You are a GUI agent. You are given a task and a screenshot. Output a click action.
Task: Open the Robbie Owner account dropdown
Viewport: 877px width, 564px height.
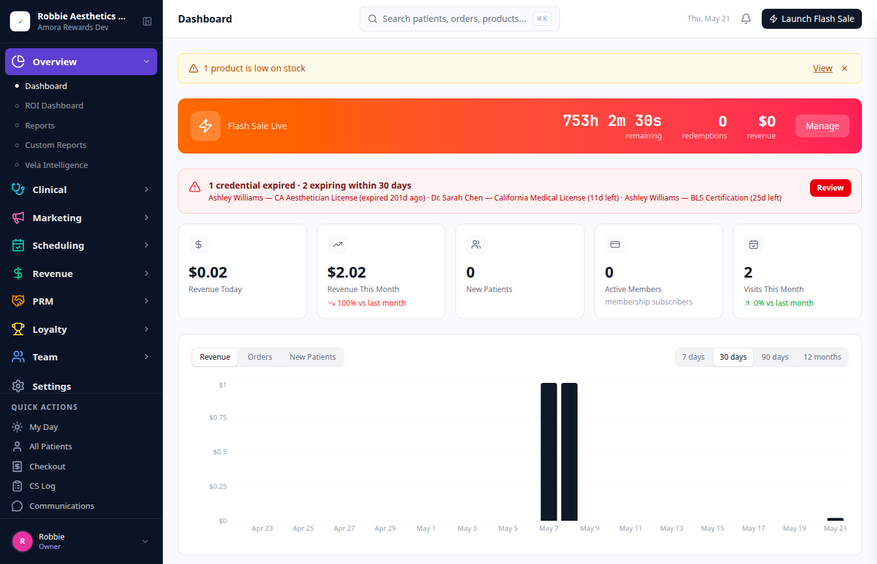81,541
